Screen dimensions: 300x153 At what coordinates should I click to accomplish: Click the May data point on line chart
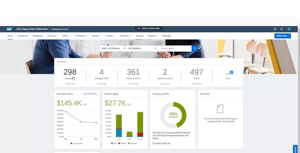tap(96, 123)
